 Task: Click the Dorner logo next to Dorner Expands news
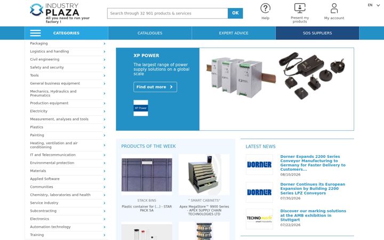(x=259, y=165)
